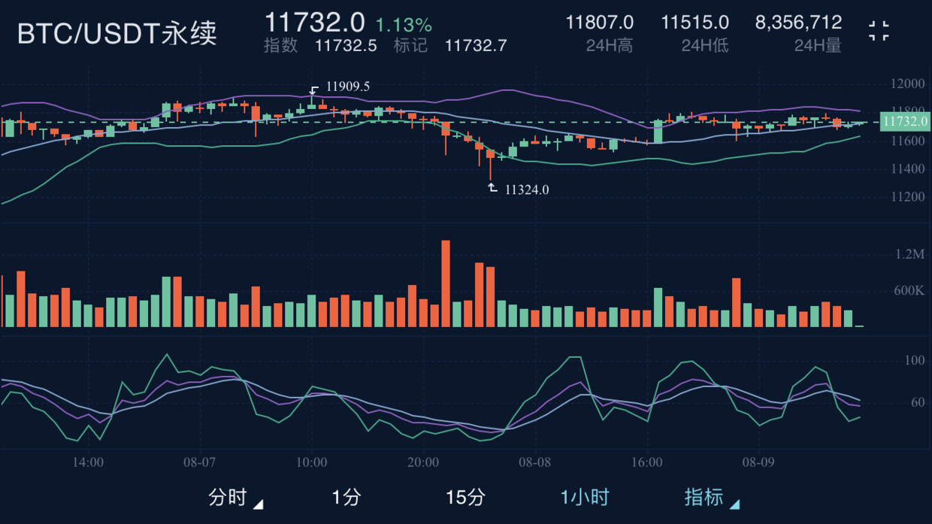Tap the BTC/USDT永续 pair title

point(117,34)
